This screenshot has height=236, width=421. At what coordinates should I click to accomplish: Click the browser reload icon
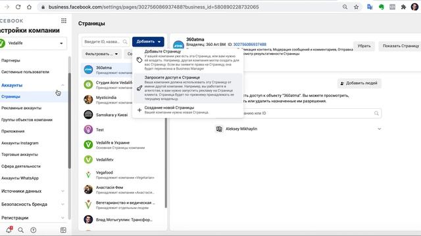click(x=18, y=7)
